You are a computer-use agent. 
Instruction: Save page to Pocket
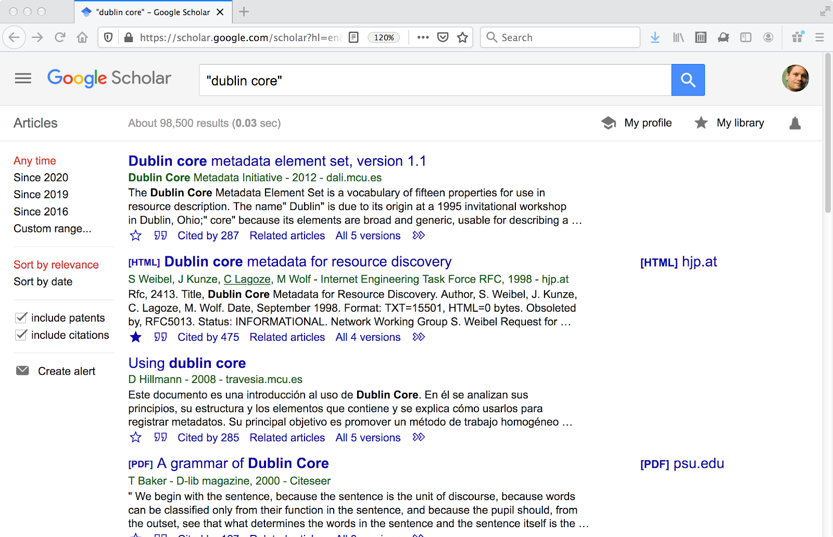pos(443,37)
